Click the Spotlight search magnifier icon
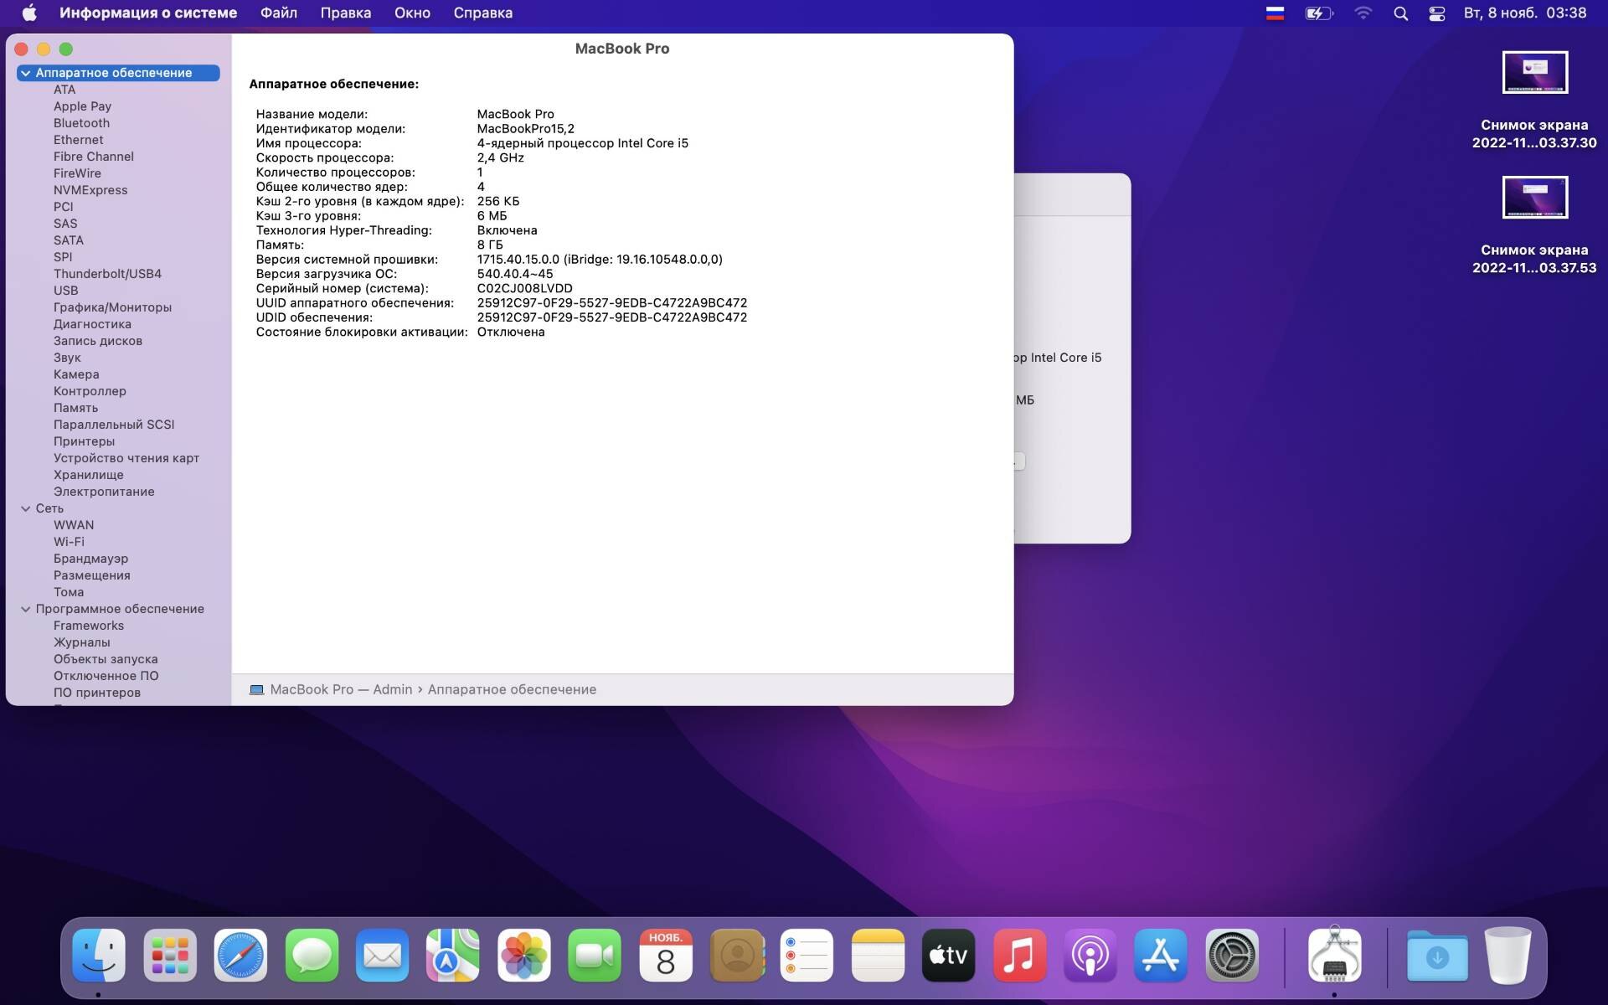Viewport: 1608px width, 1005px height. pos(1400,13)
